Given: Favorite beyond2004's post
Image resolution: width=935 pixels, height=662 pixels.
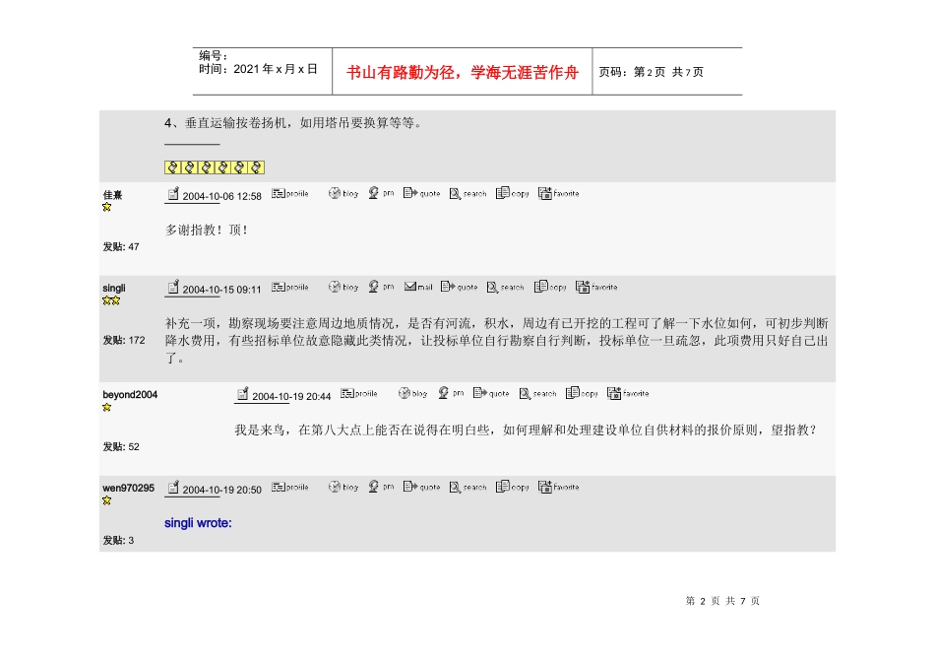Looking at the screenshot, I should (x=629, y=393).
